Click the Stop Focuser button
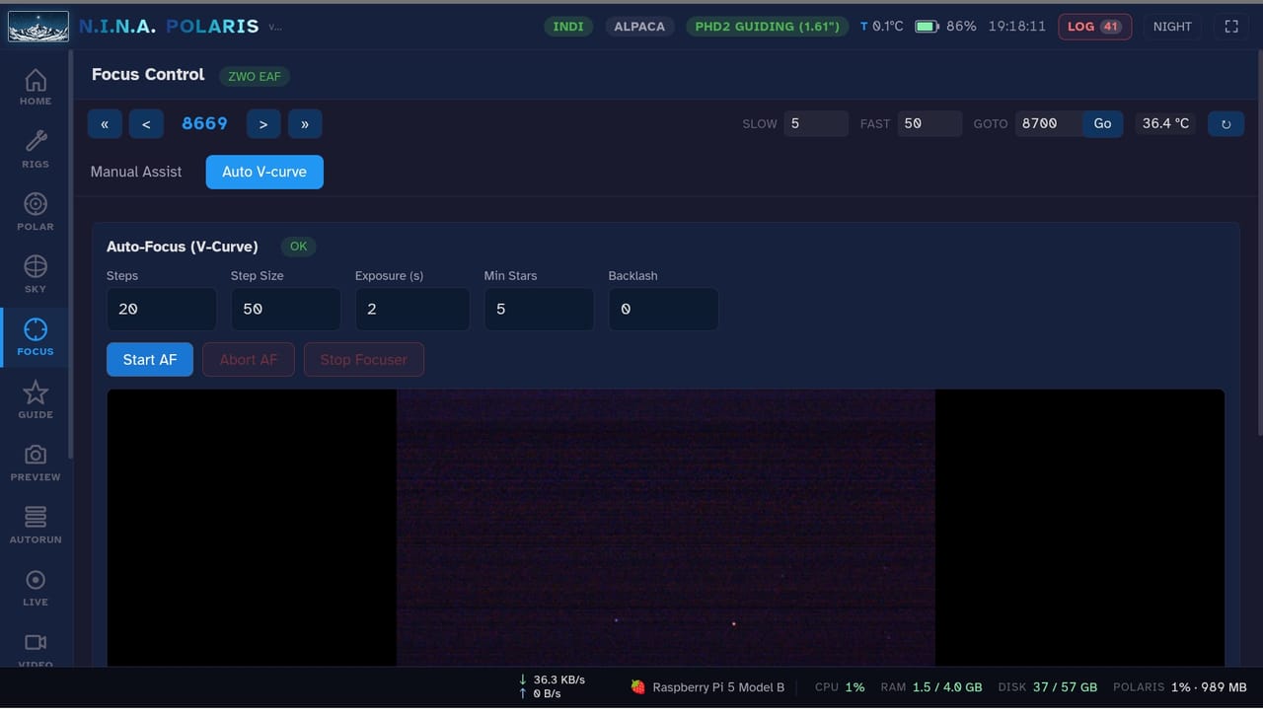The width and height of the screenshot is (1263, 715). click(364, 360)
